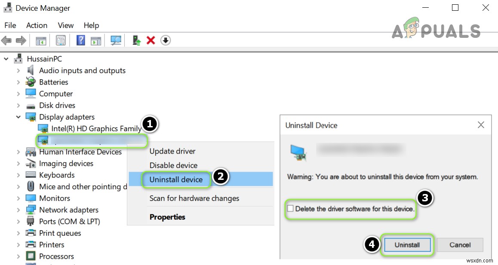
Task: Collapse the Display adapters category
Action: tap(18, 117)
